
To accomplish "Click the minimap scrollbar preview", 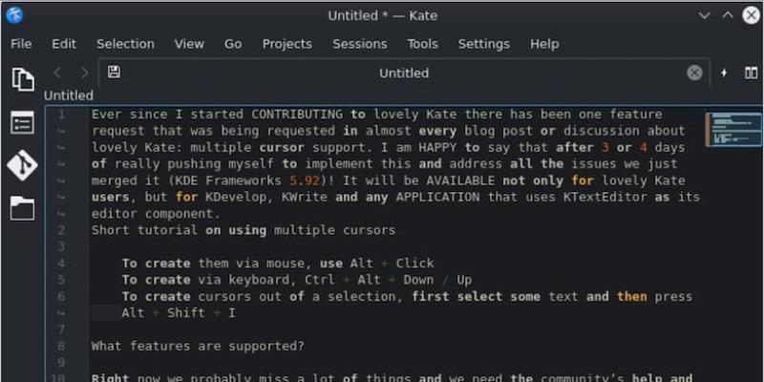I will click(732, 129).
